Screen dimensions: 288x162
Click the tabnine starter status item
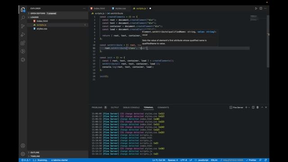(59, 160)
